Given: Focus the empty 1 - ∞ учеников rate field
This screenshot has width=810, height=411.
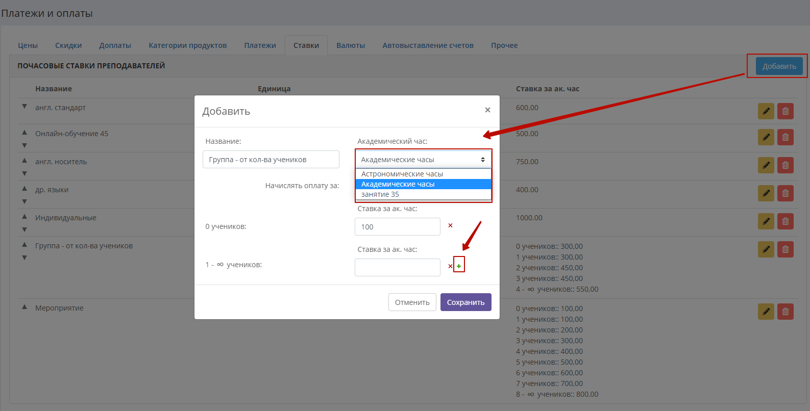Looking at the screenshot, I should [398, 268].
